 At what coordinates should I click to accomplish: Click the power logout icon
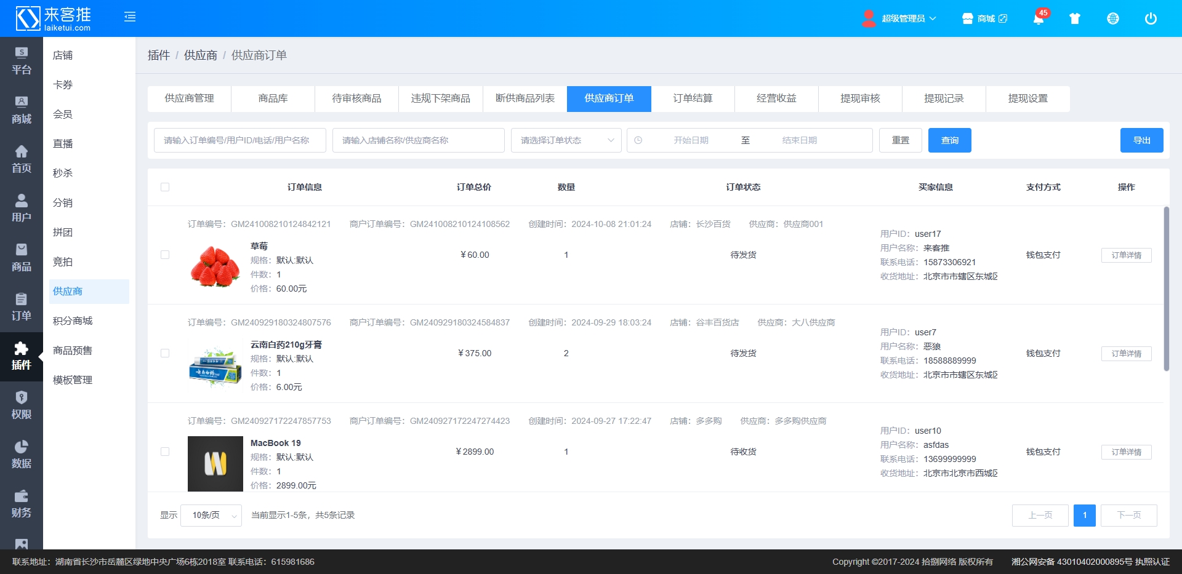click(x=1150, y=18)
